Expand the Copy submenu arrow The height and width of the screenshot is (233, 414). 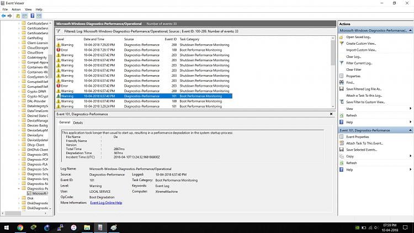coord(410,156)
